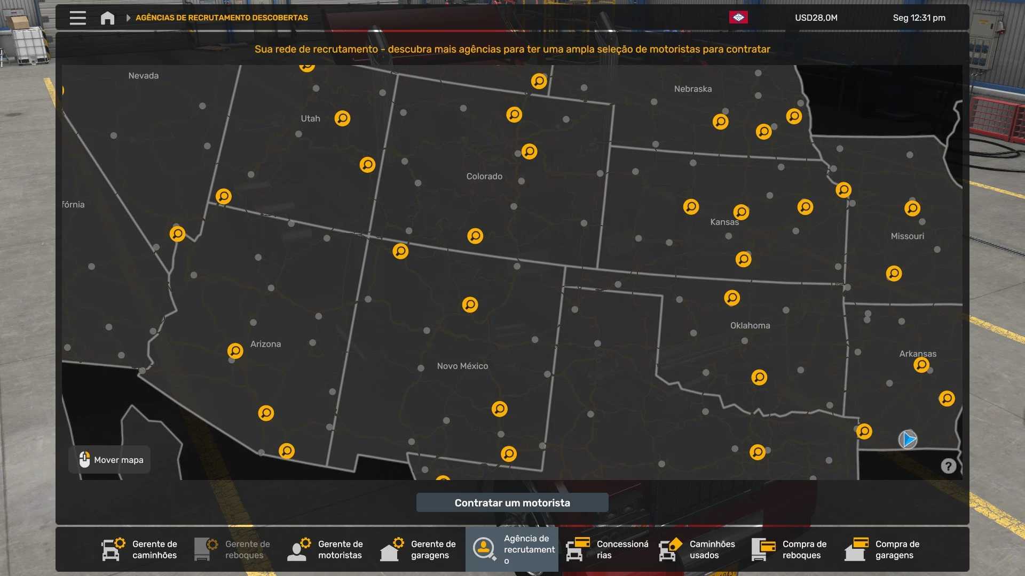The width and height of the screenshot is (1025, 576).
Task: Open Caminhões usados tab
Action: point(698,549)
